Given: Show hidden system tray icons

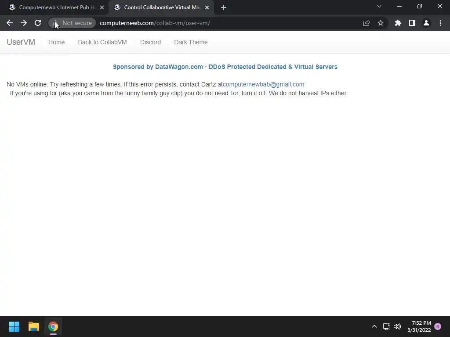Looking at the screenshot, I should (x=374, y=326).
